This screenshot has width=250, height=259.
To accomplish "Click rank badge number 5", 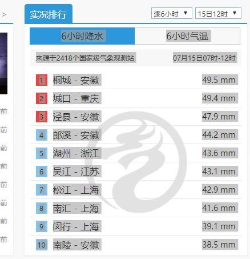I will pyautogui.click(x=42, y=153).
